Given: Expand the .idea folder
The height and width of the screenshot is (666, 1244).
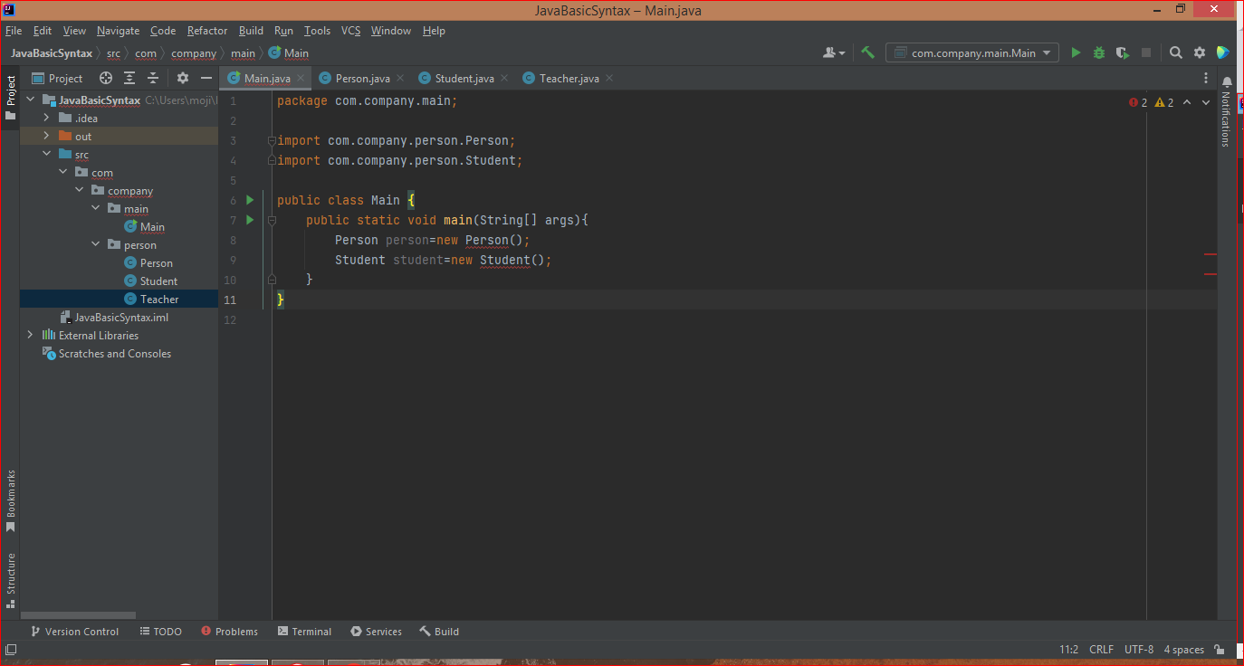Looking at the screenshot, I should coord(46,119).
